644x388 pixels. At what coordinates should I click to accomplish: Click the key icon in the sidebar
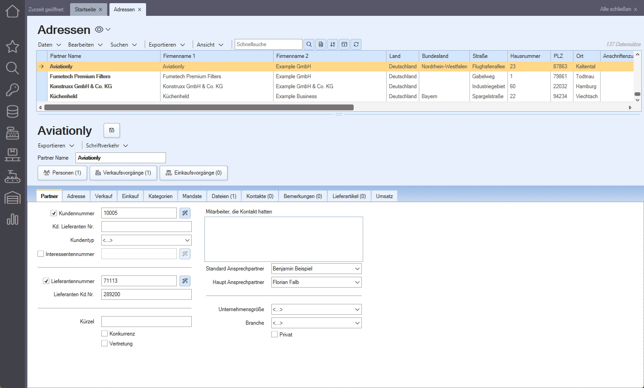[12, 90]
